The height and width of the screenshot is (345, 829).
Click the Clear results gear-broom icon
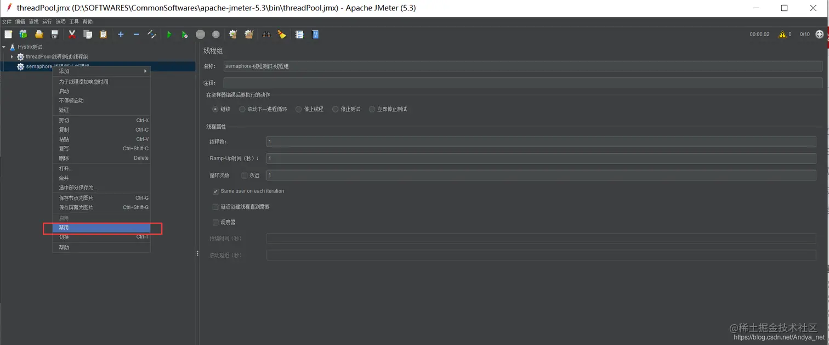tap(233, 34)
